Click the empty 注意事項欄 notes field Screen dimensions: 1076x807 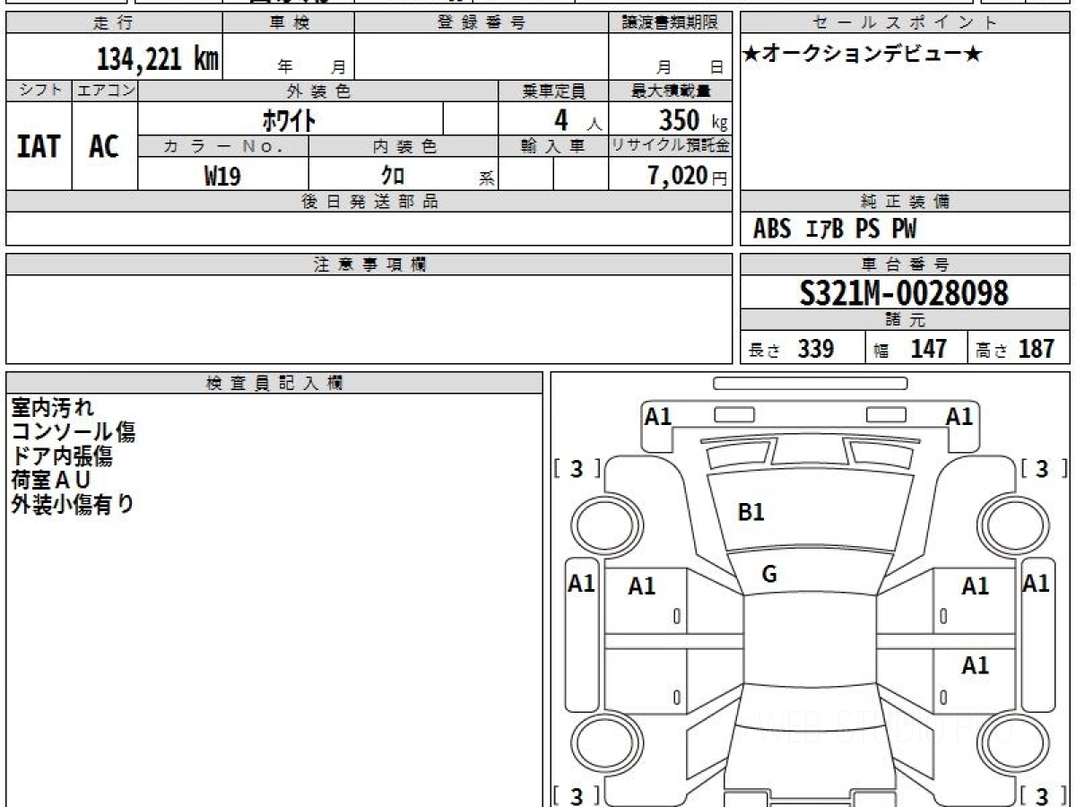369,319
